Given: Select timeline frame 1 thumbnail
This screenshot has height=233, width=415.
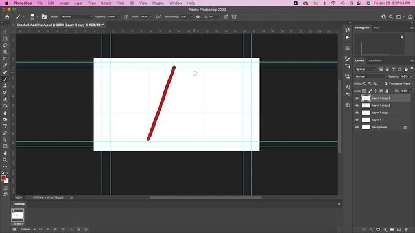Looking at the screenshot, I should tap(18, 216).
